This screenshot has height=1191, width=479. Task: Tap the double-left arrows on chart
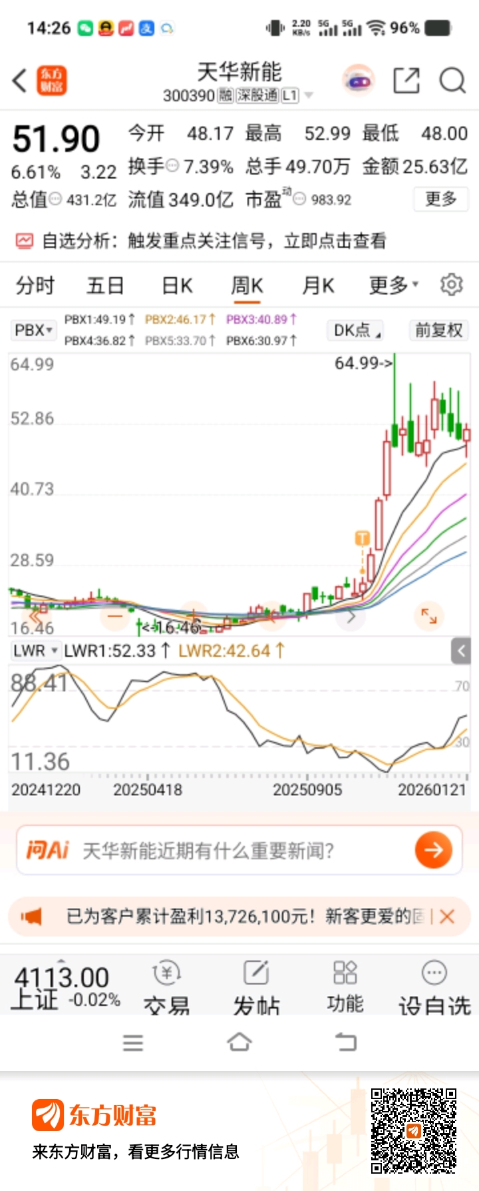pos(37,616)
